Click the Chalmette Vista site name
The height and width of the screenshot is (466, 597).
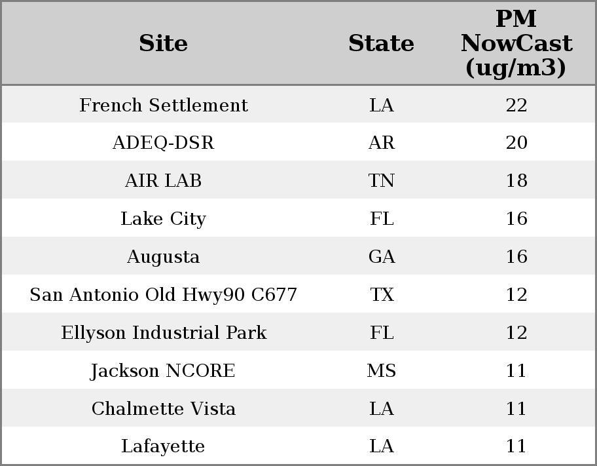tap(164, 409)
